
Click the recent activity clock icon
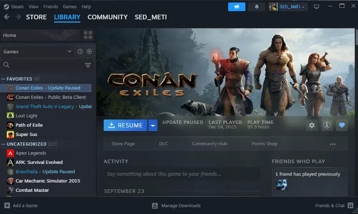[x=80, y=52]
